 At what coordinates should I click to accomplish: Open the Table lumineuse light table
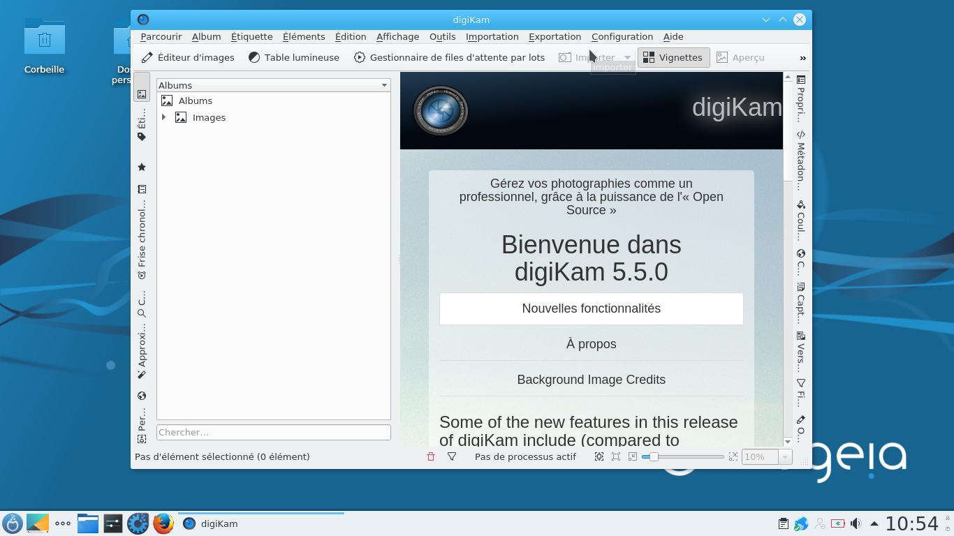[x=294, y=57]
